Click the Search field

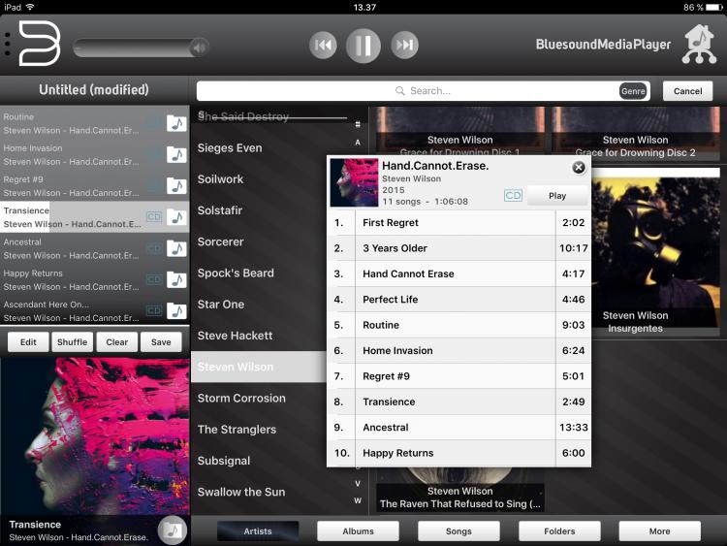pyautogui.click(x=423, y=91)
